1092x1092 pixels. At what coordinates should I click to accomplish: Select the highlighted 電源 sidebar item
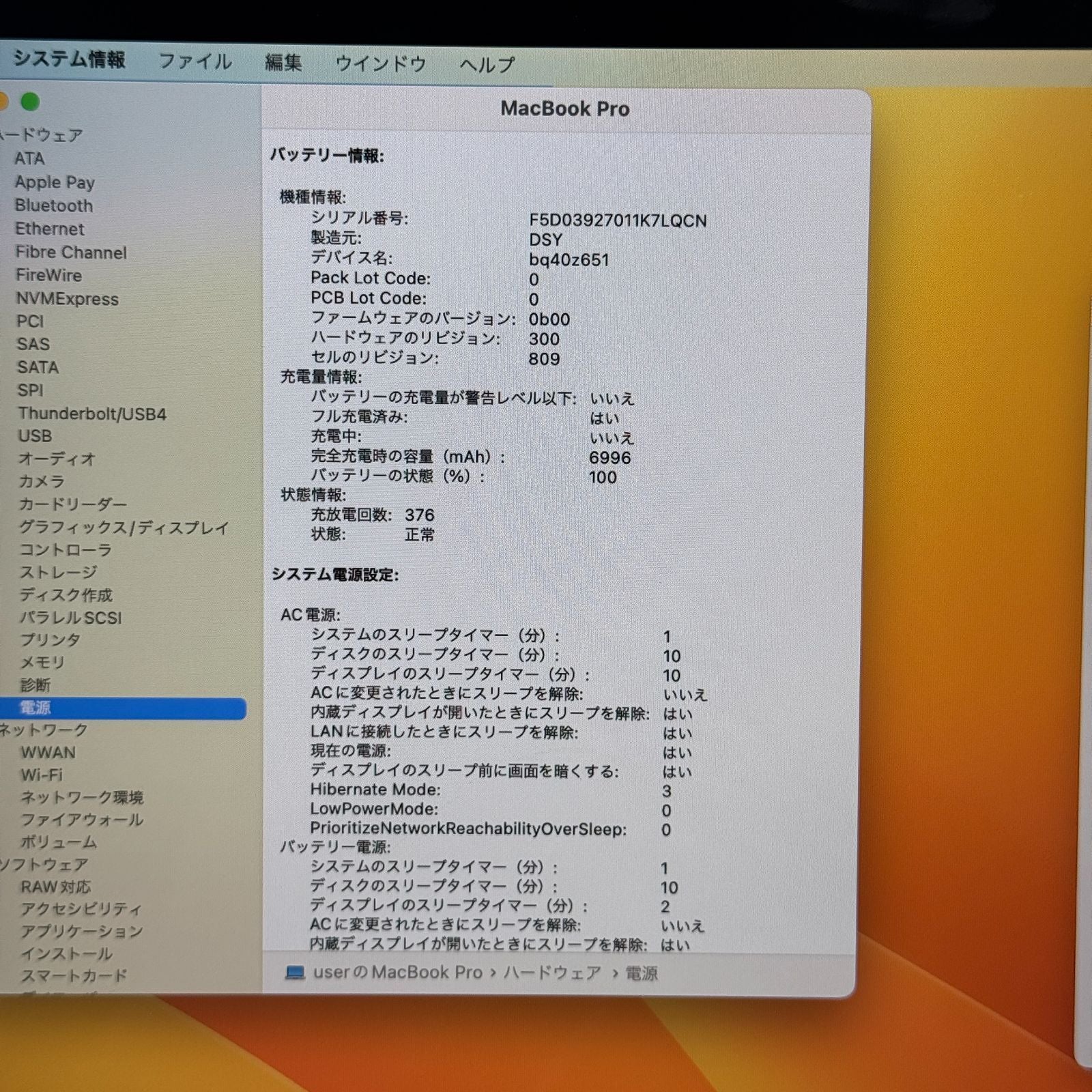click(123, 708)
